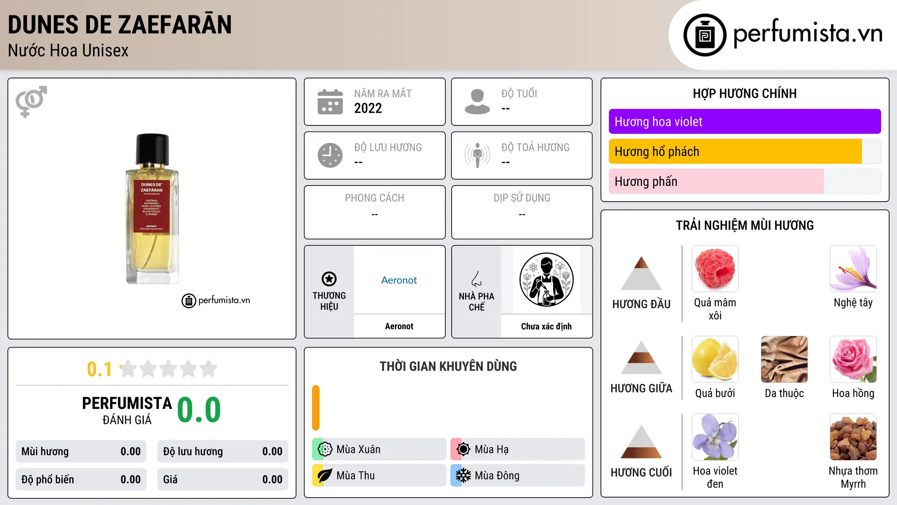Click the base notes pyramid icon
Image resolution: width=897 pixels, height=505 pixels.
(x=641, y=441)
